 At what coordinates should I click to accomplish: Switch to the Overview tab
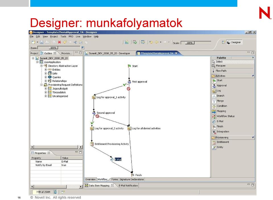pos(90,179)
